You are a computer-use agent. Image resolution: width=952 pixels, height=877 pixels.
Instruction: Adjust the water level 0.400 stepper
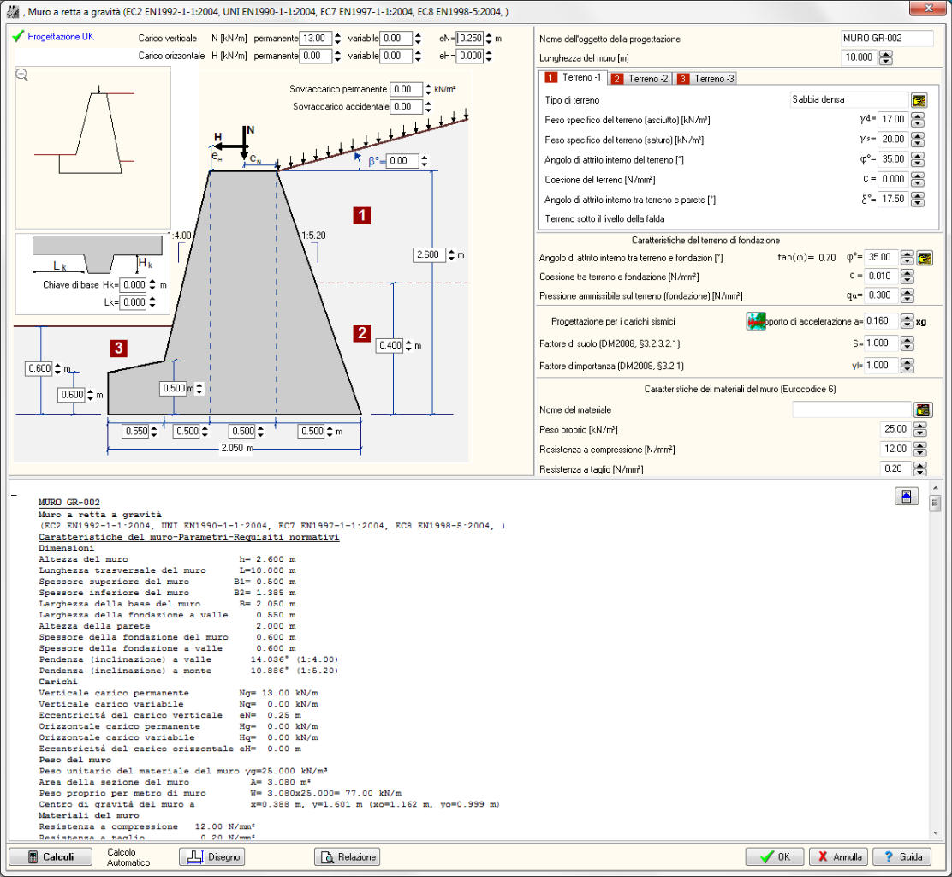[408, 346]
